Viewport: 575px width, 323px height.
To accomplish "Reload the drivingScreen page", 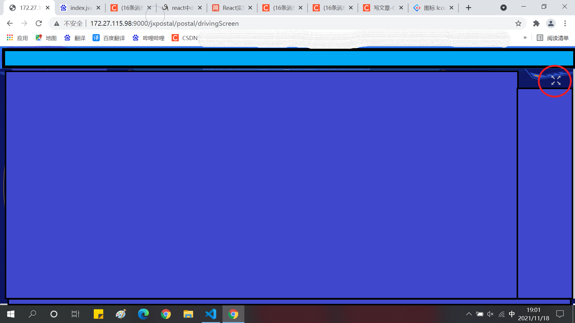I will point(39,23).
